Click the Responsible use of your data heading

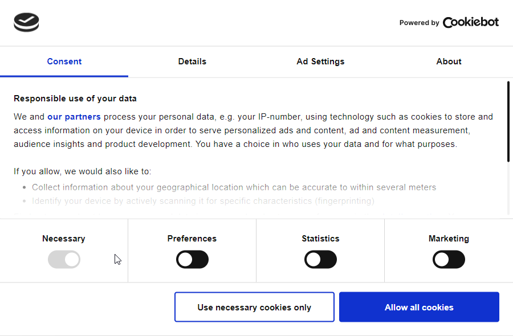click(x=75, y=98)
